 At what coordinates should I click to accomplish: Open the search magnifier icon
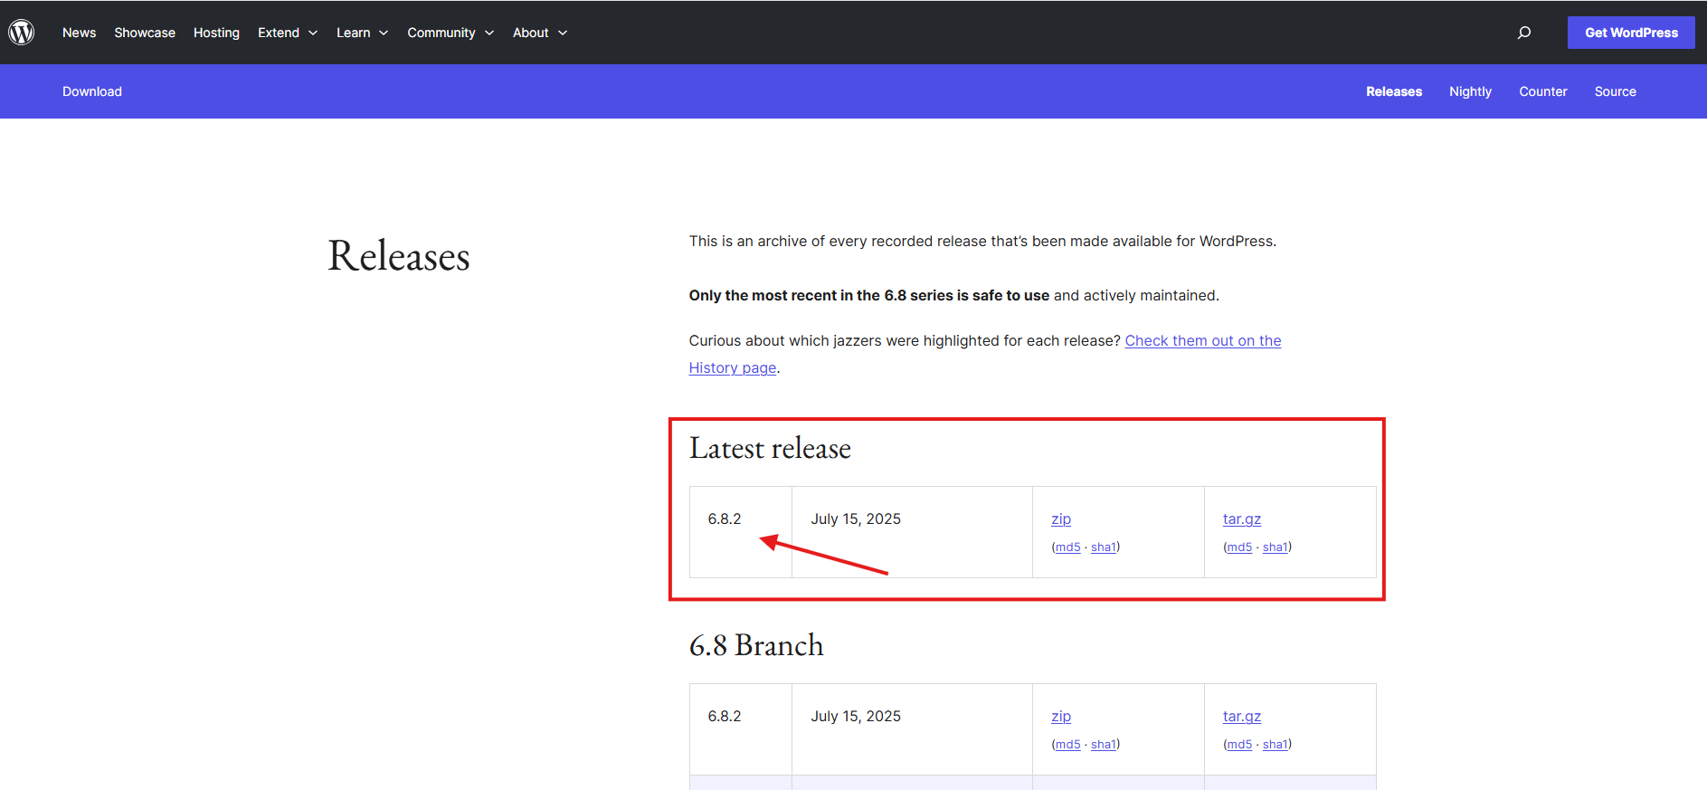coord(1524,33)
